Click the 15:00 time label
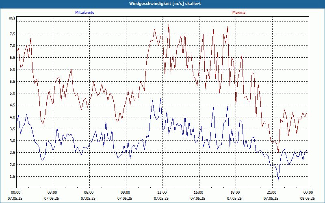 point(199,192)
